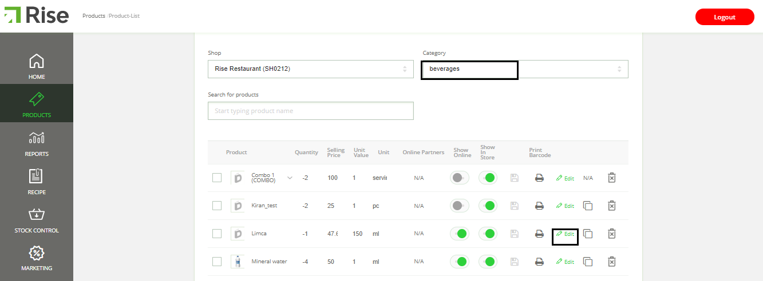Image resolution: width=763 pixels, height=281 pixels.
Task: Click Mineral water quantity -4
Action: click(x=306, y=262)
